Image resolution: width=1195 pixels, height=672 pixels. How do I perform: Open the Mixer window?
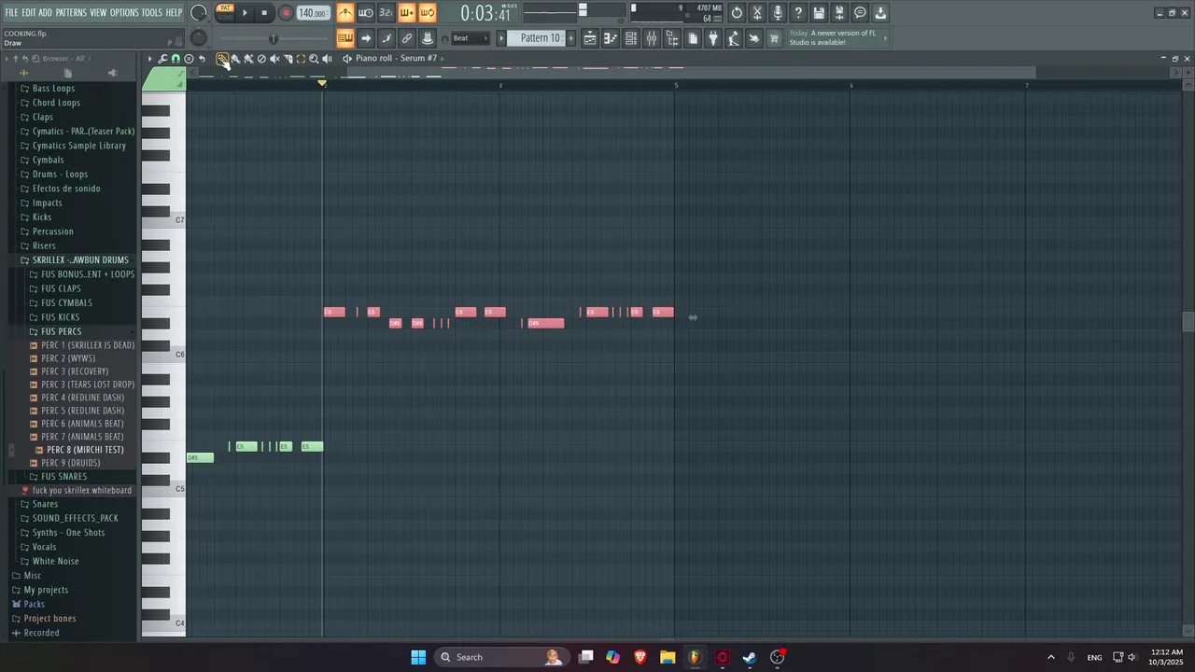[x=651, y=38]
